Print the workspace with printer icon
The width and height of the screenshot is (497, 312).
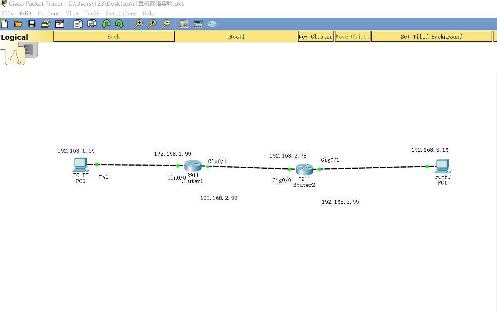pos(46,24)
